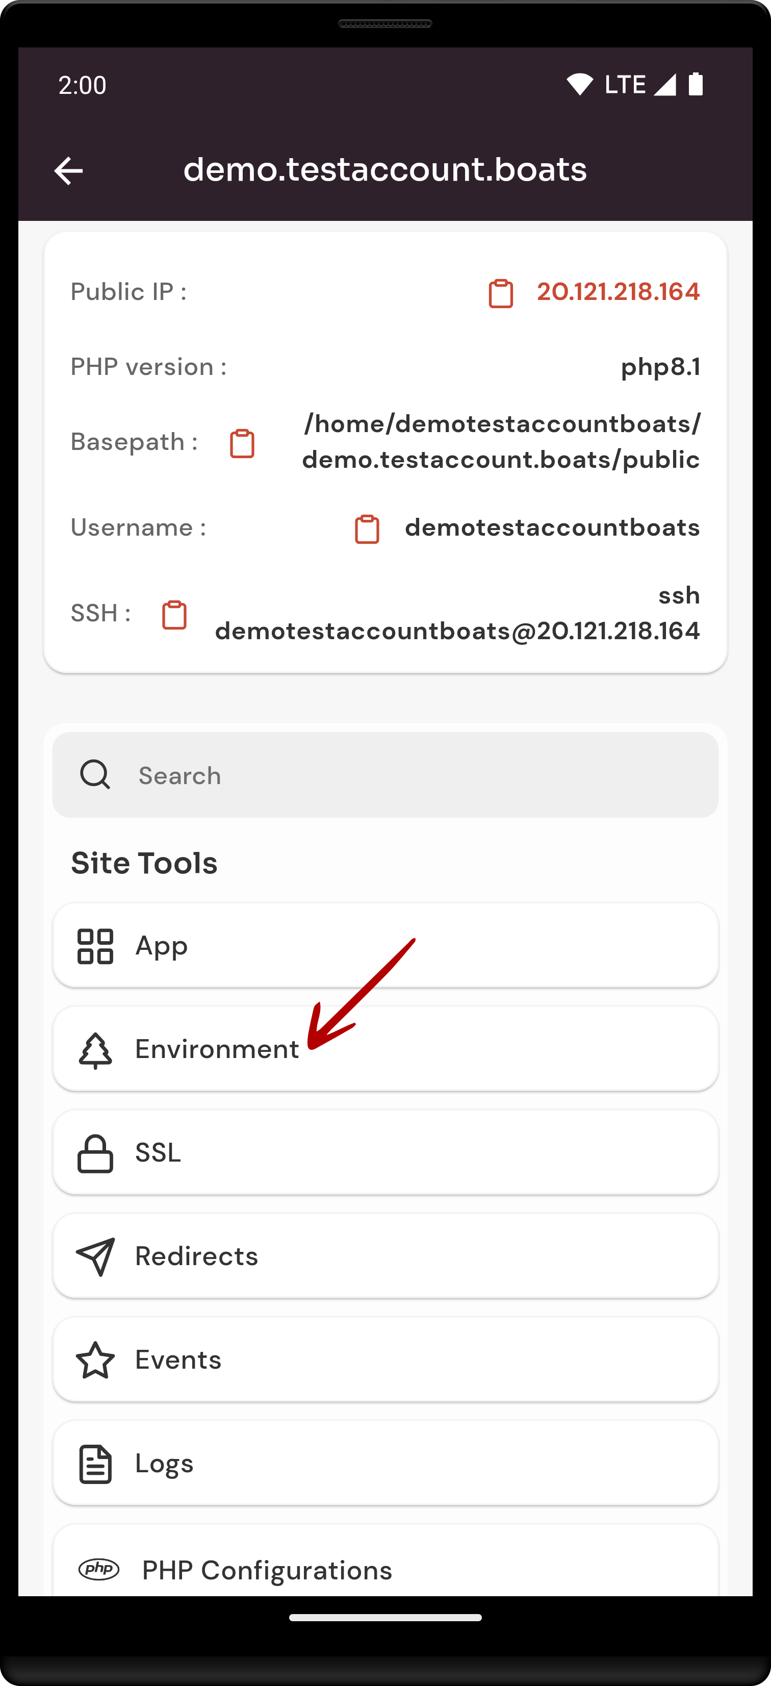Tap the PHP version label
The image size is (771, 1686).
(x=148, y=367)
